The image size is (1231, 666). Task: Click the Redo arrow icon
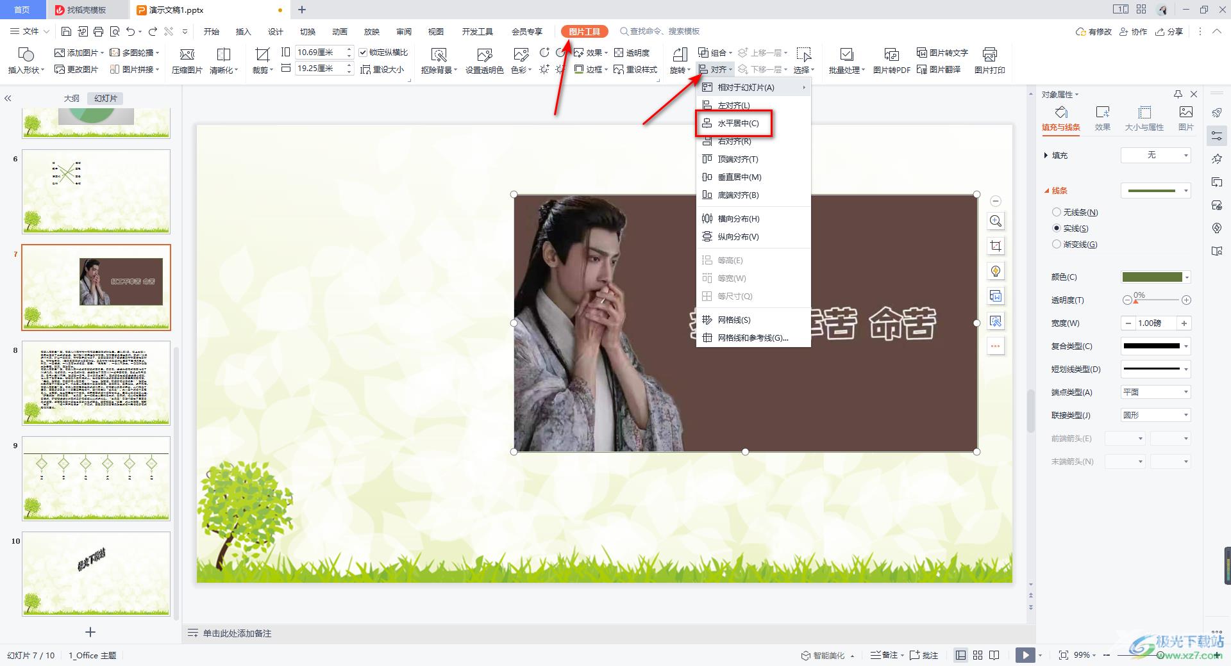[x=153, y=31]
